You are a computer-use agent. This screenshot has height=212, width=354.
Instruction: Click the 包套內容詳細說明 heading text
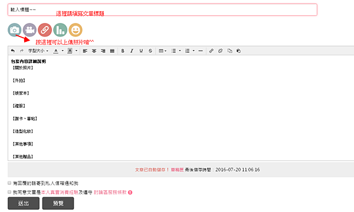tap(28, 61)
